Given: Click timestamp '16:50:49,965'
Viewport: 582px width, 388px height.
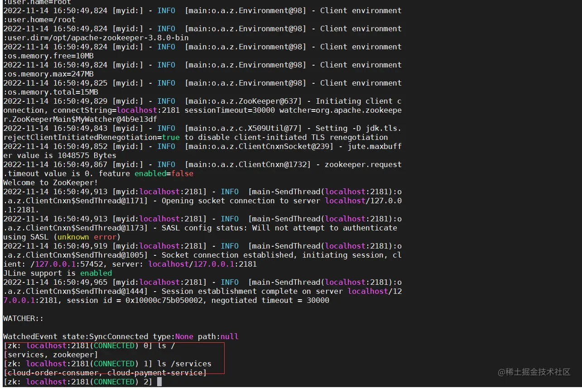Looking at the screenshot, I should point(80,282).
